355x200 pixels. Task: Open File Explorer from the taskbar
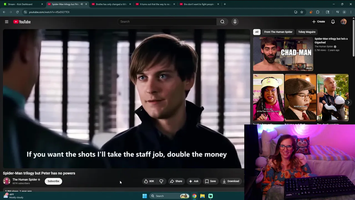(x=202, y=196)
